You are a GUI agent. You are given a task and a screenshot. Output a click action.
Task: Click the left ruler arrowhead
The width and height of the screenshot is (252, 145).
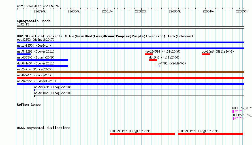18,9
